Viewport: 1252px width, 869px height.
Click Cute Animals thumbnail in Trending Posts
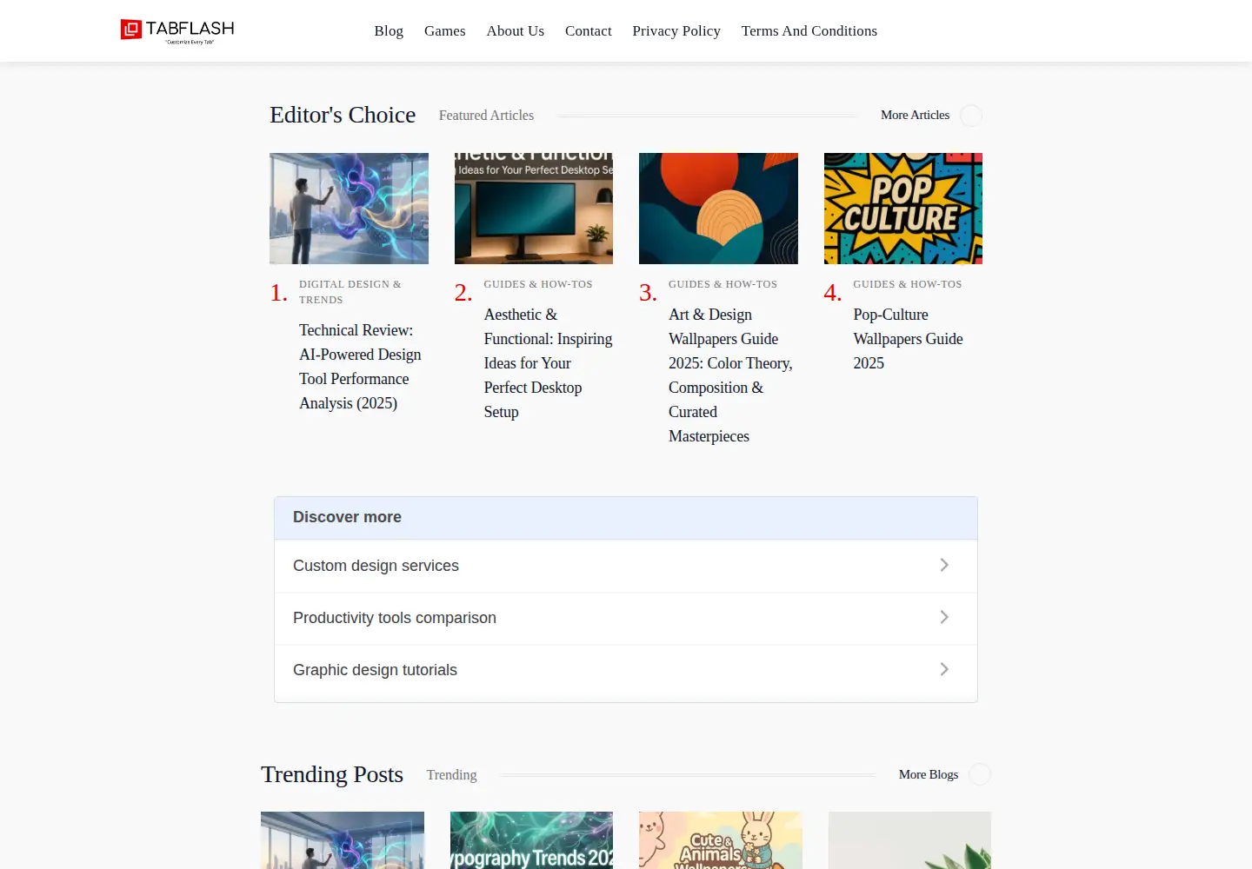pyautogui.click(x=720, y=840)
